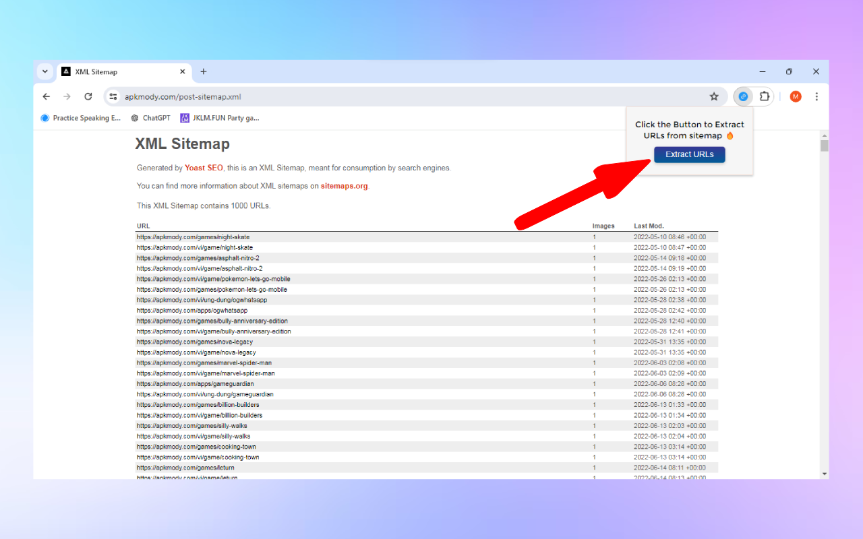Image resolution: width=863 pixels, height=539 pixels.
Task: Open https://apkmody.com/vi/game/pokemon-lets-go-mobile URL
Action: tap(214, 279)
